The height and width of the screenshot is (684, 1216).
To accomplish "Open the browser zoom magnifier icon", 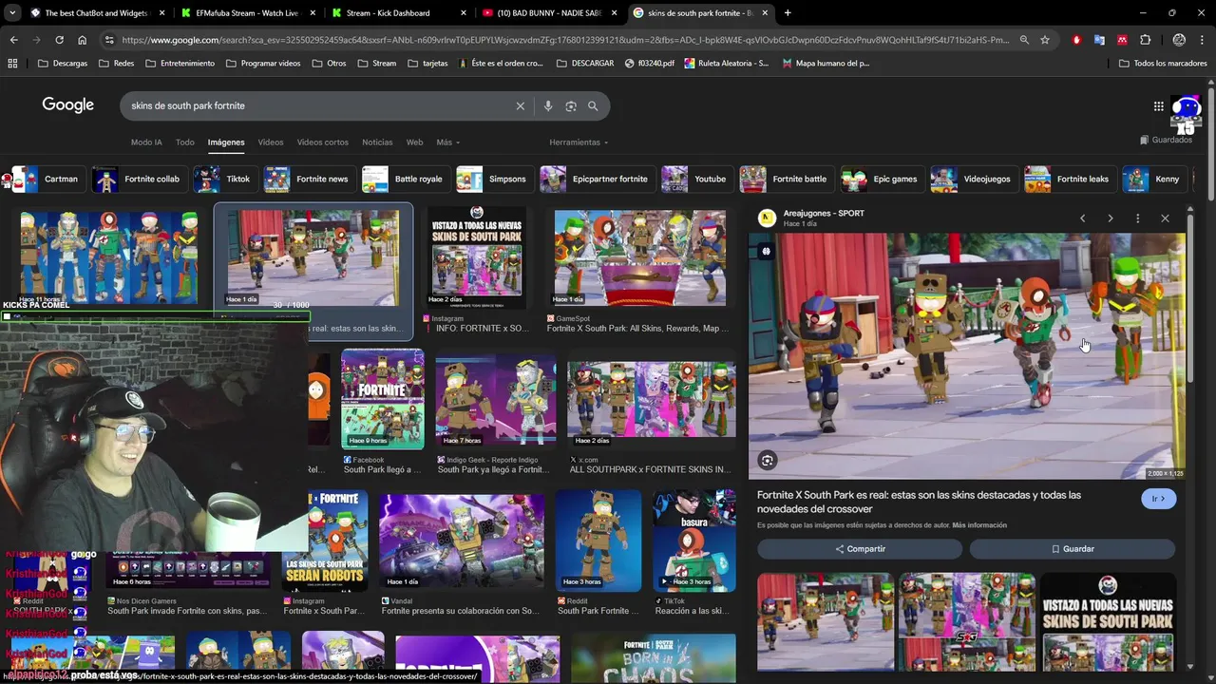I will point(1024,40).
